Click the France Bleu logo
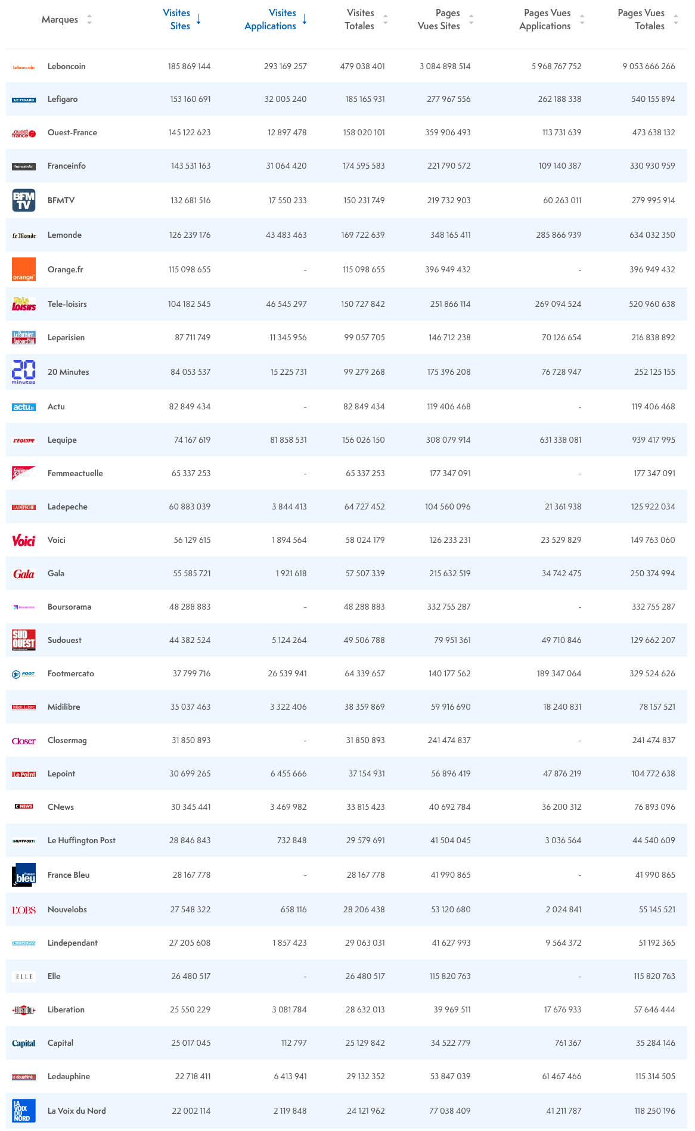The width and height of the screenshot is (695, 1131). pyautogui.click(x=24, y=875)
